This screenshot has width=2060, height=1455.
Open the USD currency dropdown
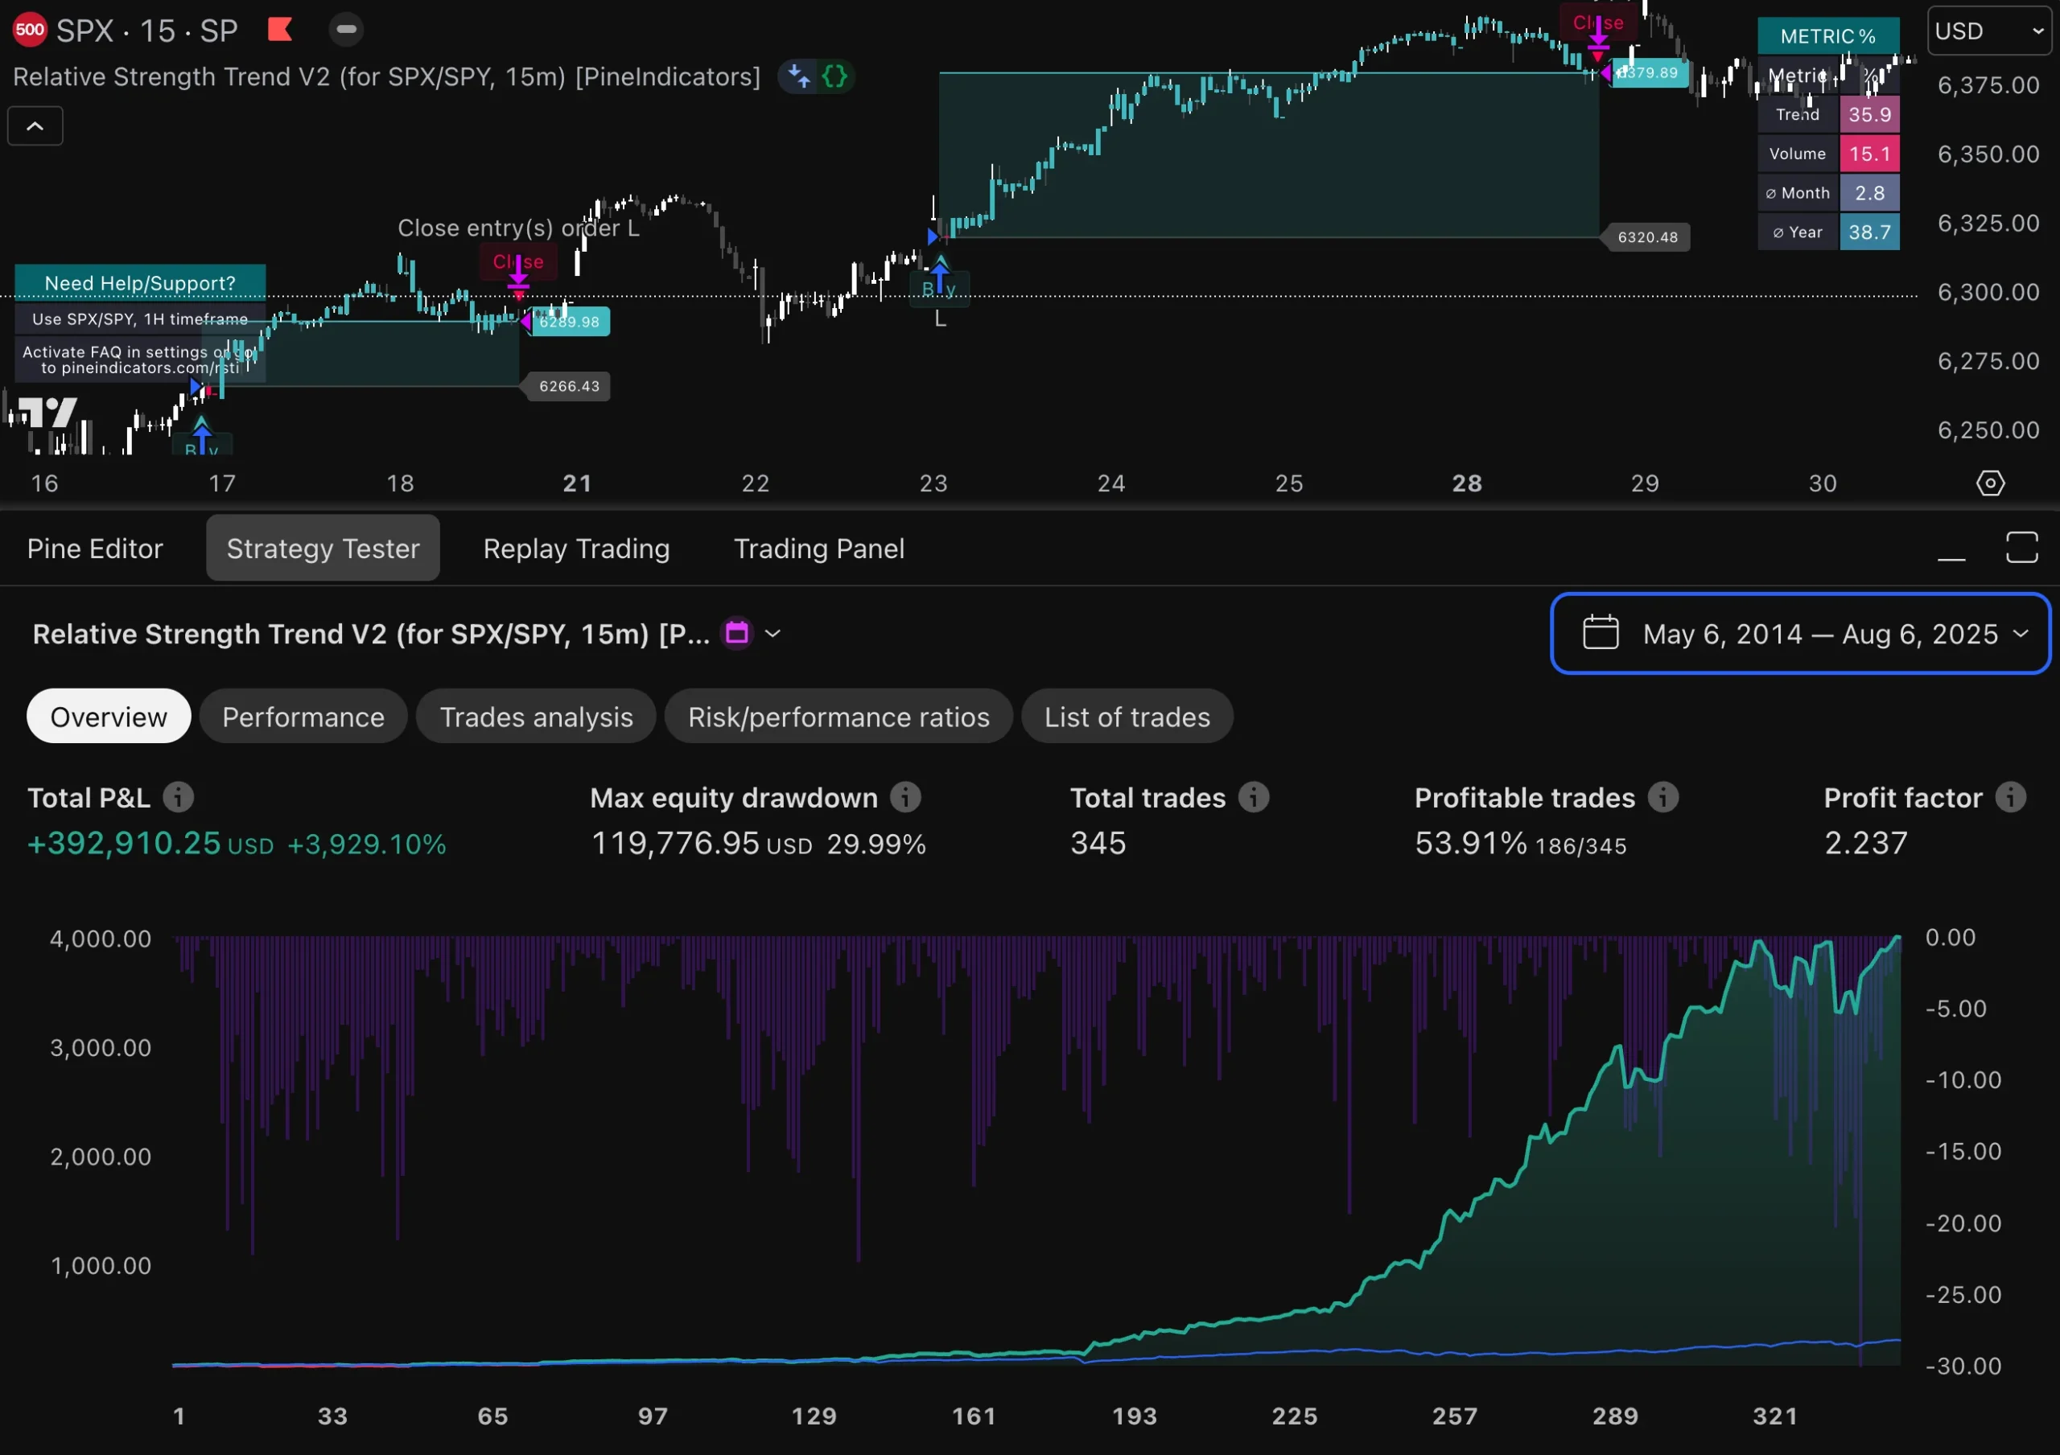click(1988, 31)
